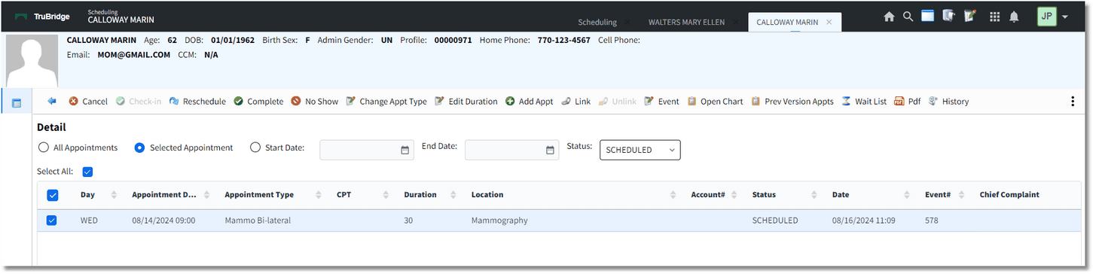This screenshot has width=1093, height=274.
Task: Open the search magnifier icon
Action: click(908, 17)
